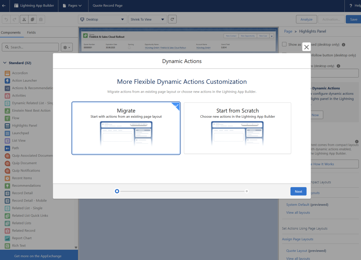361x260 pixels.
Task: Open the Shrink To View dropdown
Action: (x=147, y=19)
